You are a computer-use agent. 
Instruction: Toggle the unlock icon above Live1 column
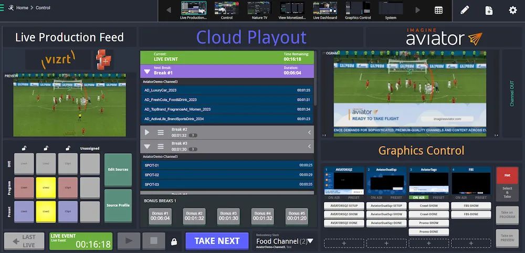pos(24,149)
